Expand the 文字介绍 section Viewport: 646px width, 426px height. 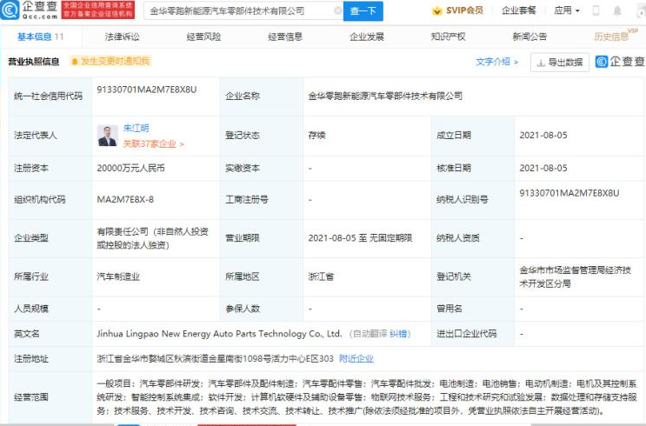tap(496, 62)
